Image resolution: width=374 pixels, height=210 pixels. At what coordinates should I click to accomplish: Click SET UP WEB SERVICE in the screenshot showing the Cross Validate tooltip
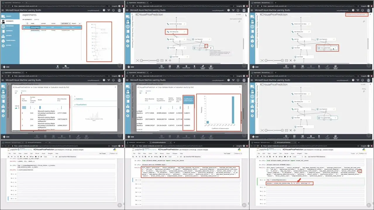pos(203,67)
